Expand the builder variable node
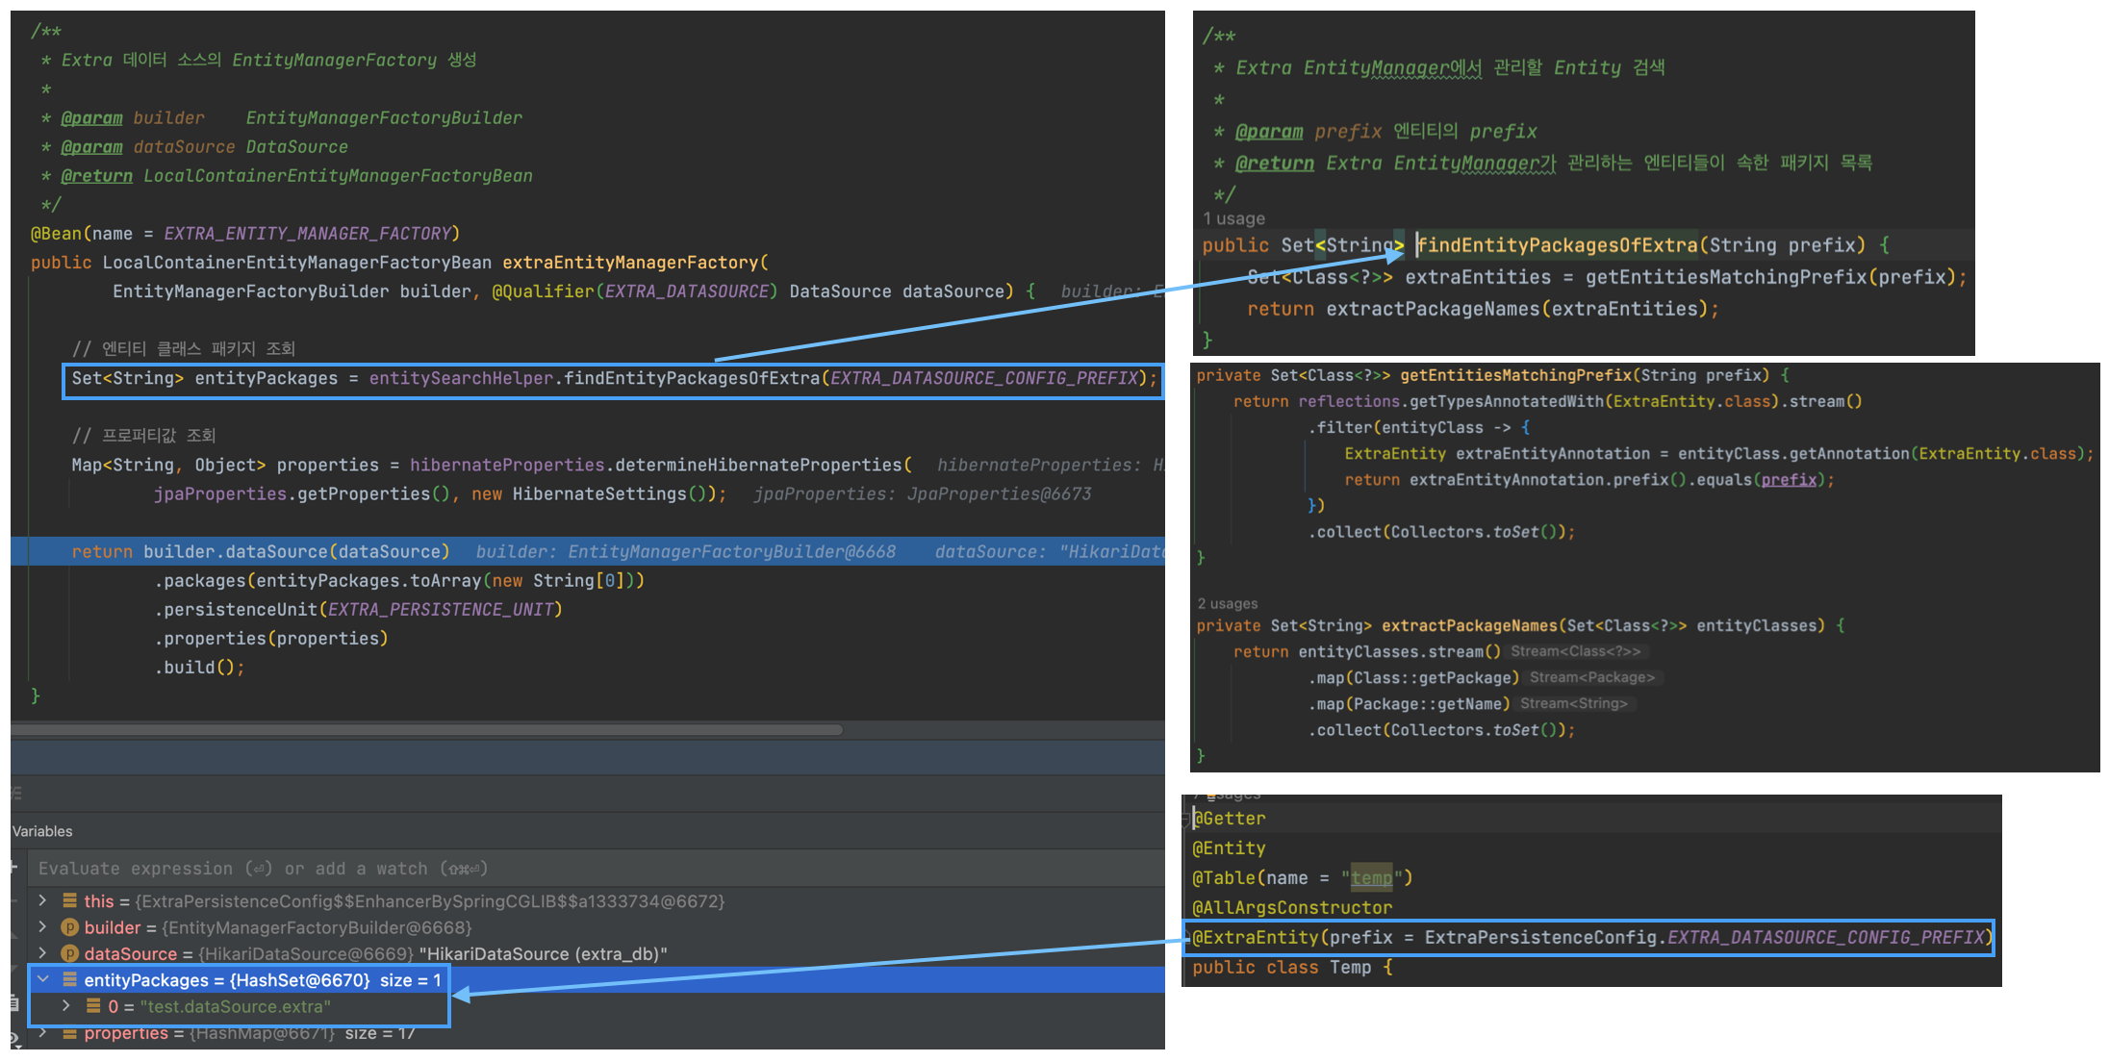 [x=42, y=927]
